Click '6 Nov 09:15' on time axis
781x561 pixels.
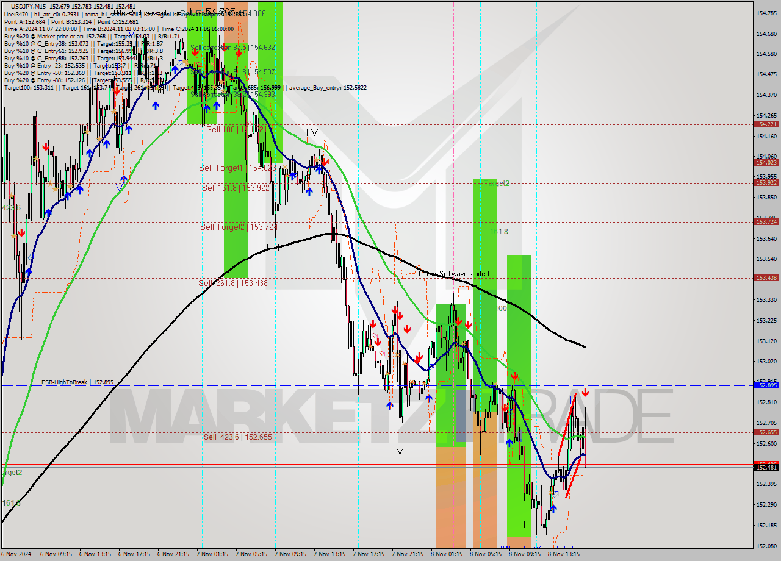tap(57, 554)
